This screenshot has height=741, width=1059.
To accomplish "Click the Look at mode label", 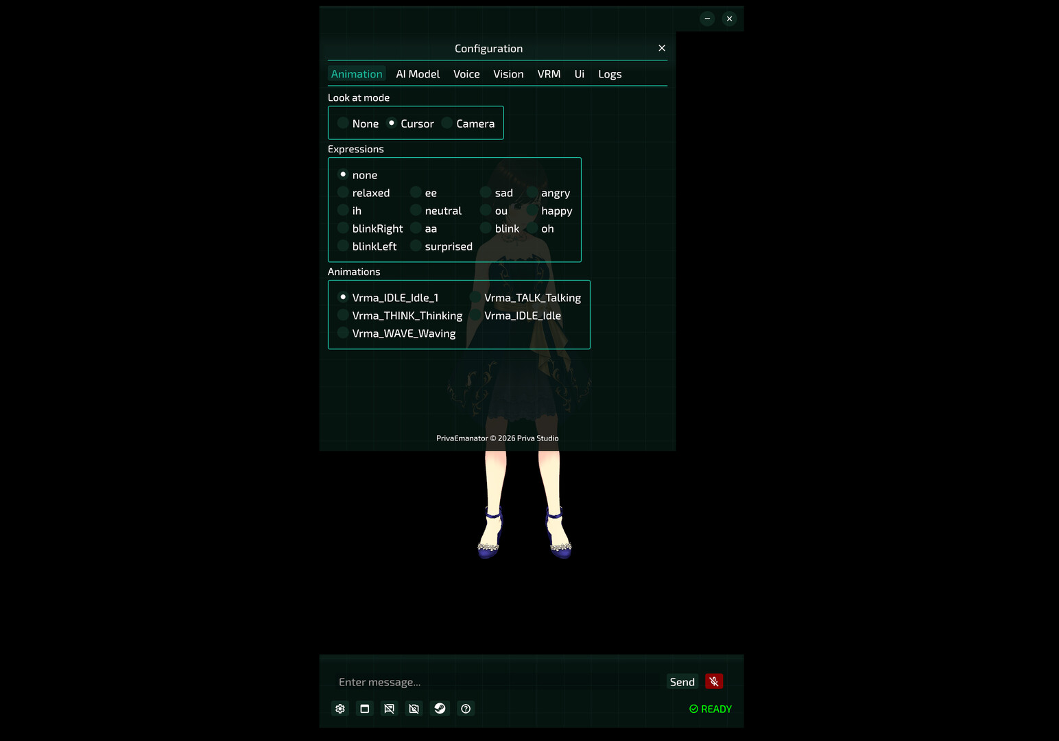I will pos(359,97).
